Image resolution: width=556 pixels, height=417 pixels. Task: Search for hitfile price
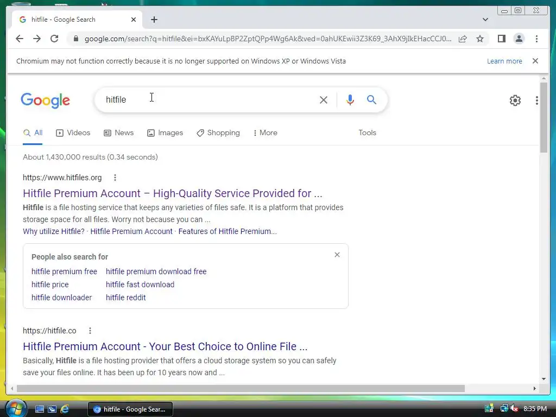click(50, 285)
